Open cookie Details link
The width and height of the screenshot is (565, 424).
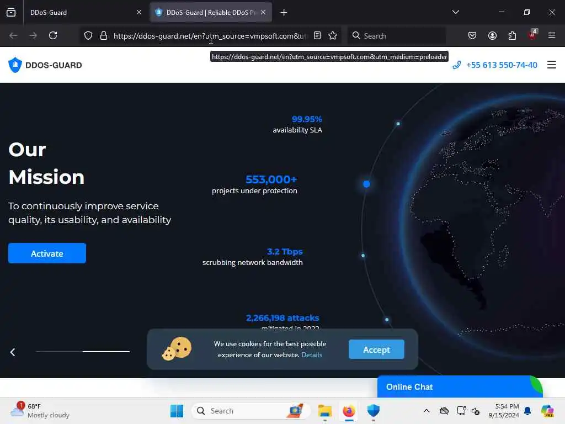[312, 355]
